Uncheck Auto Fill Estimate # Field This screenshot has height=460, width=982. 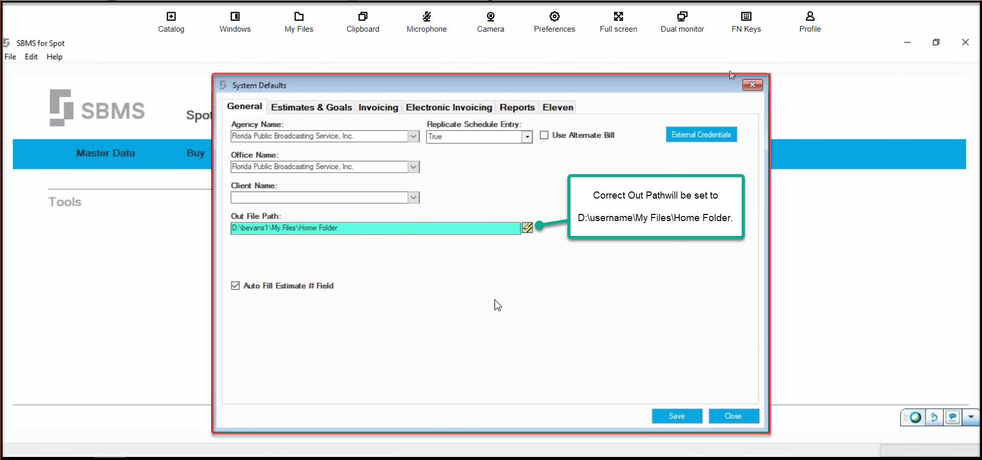coord(235,286)
